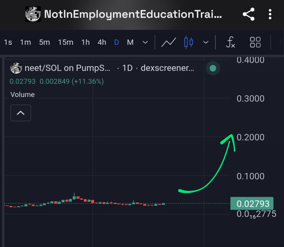
Task: Tap the share icon in header
Action: [x=248, y=14]
